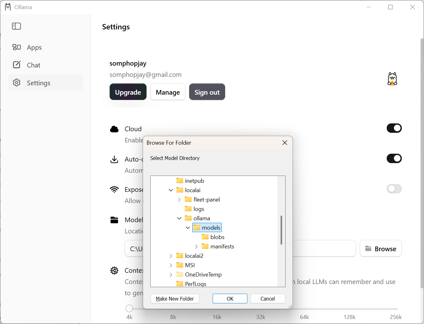Click the Model location folder icon
424x324 pixels.
[114, 220]
